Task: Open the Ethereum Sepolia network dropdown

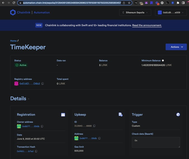Action: click(x=135, y=12)
